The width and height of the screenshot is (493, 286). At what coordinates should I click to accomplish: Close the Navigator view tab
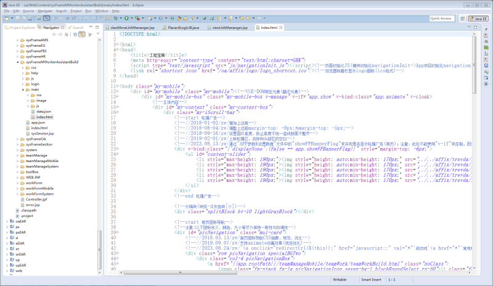(x=63, y=27)
